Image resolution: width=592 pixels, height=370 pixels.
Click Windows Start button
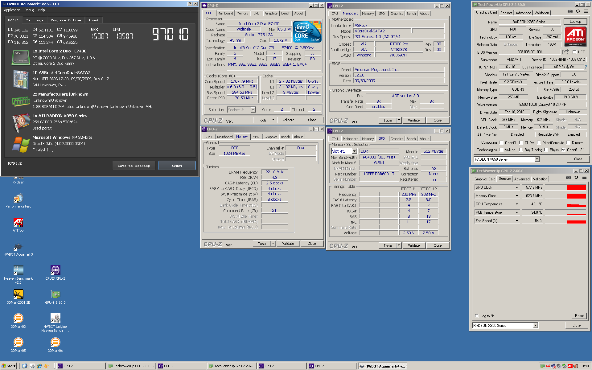coord(8,366)
